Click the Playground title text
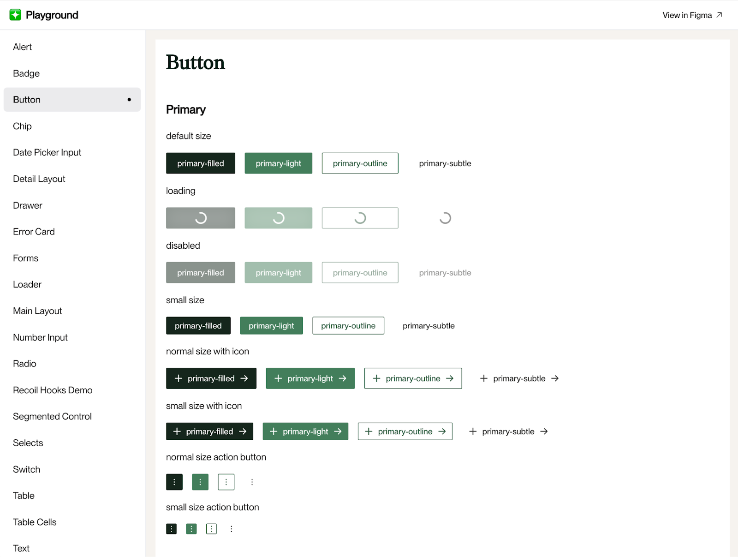Screen dimensions: 738x557 click(52, 15)
